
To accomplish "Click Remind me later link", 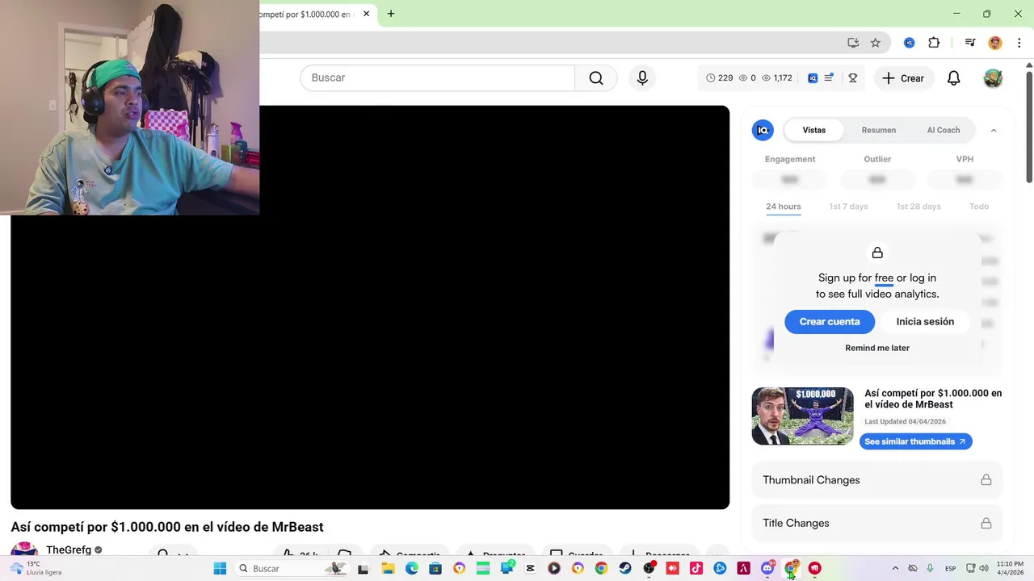I will click(x=877, y=348).
